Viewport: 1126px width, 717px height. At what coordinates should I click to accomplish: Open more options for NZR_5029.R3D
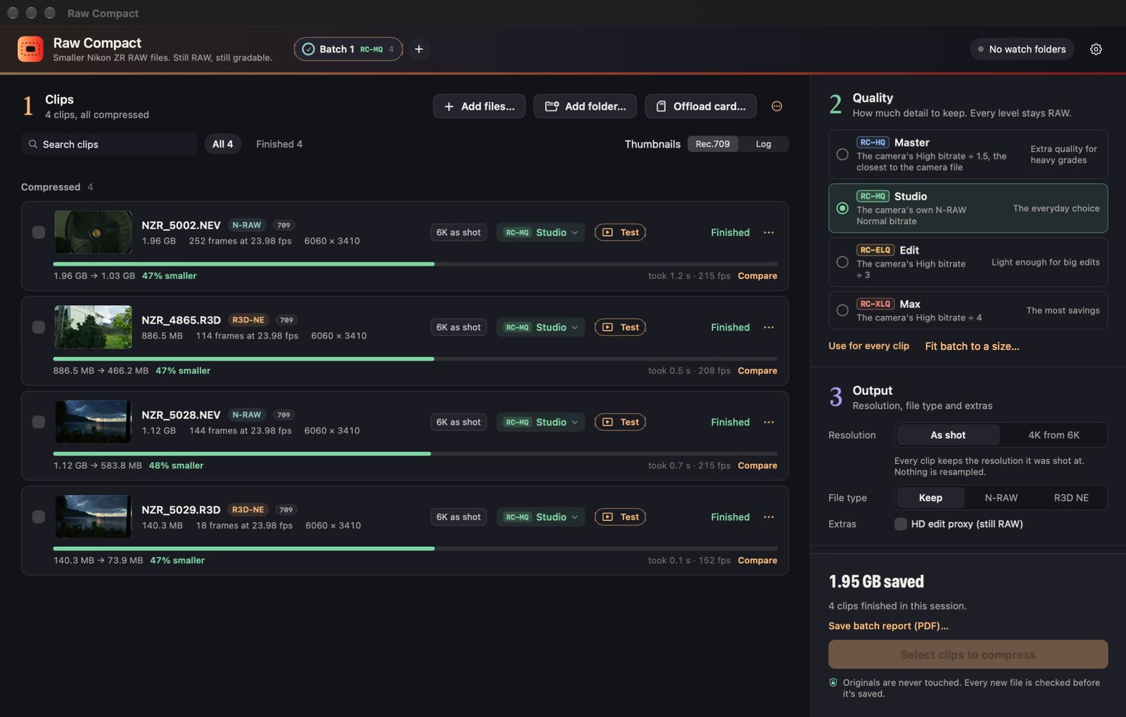pyautogui.click(x=768, y=517)
